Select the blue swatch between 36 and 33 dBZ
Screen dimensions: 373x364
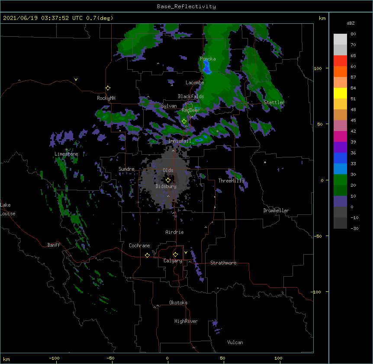[340, 158]
